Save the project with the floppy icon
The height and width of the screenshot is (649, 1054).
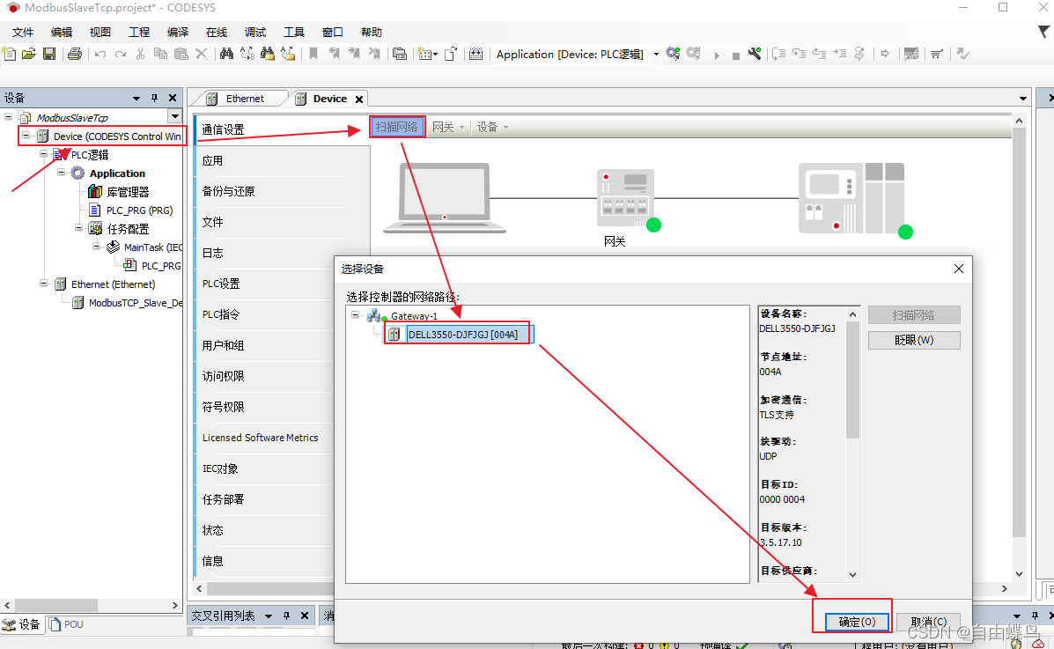49,54
